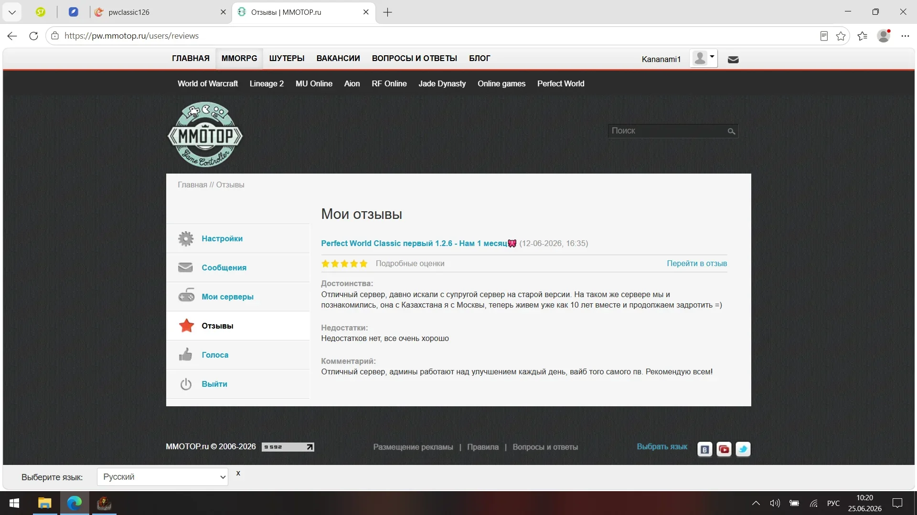917x515 pixels.
Task: Open the MMORPG menu item
Action: click(239, 58)
